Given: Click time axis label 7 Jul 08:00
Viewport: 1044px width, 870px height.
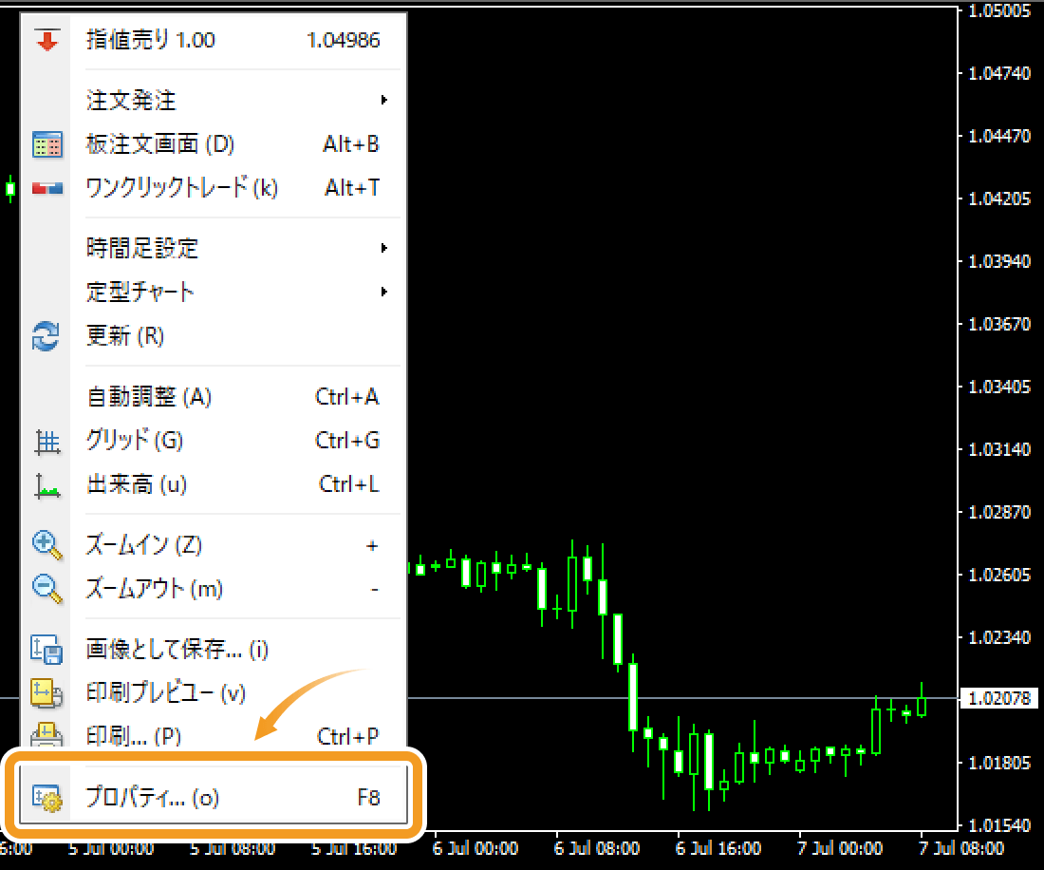Looking at the screenshot, I should tap(960, 849).
